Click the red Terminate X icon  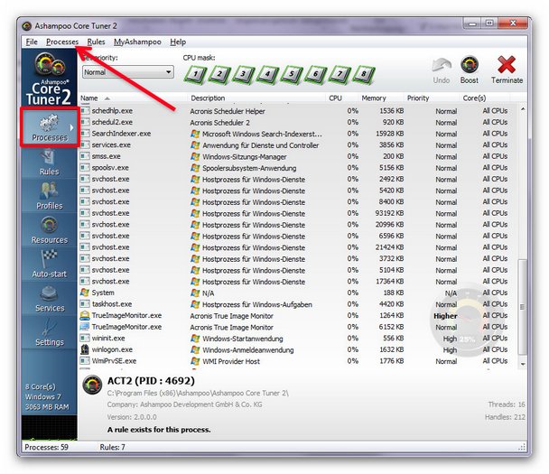point(507,65)
